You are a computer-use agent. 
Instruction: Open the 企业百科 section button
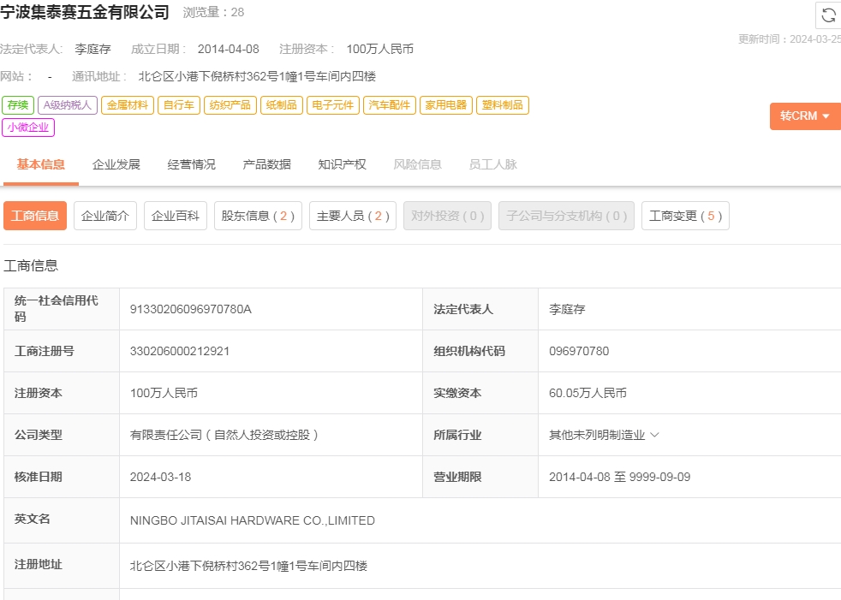tap(176, 216)
